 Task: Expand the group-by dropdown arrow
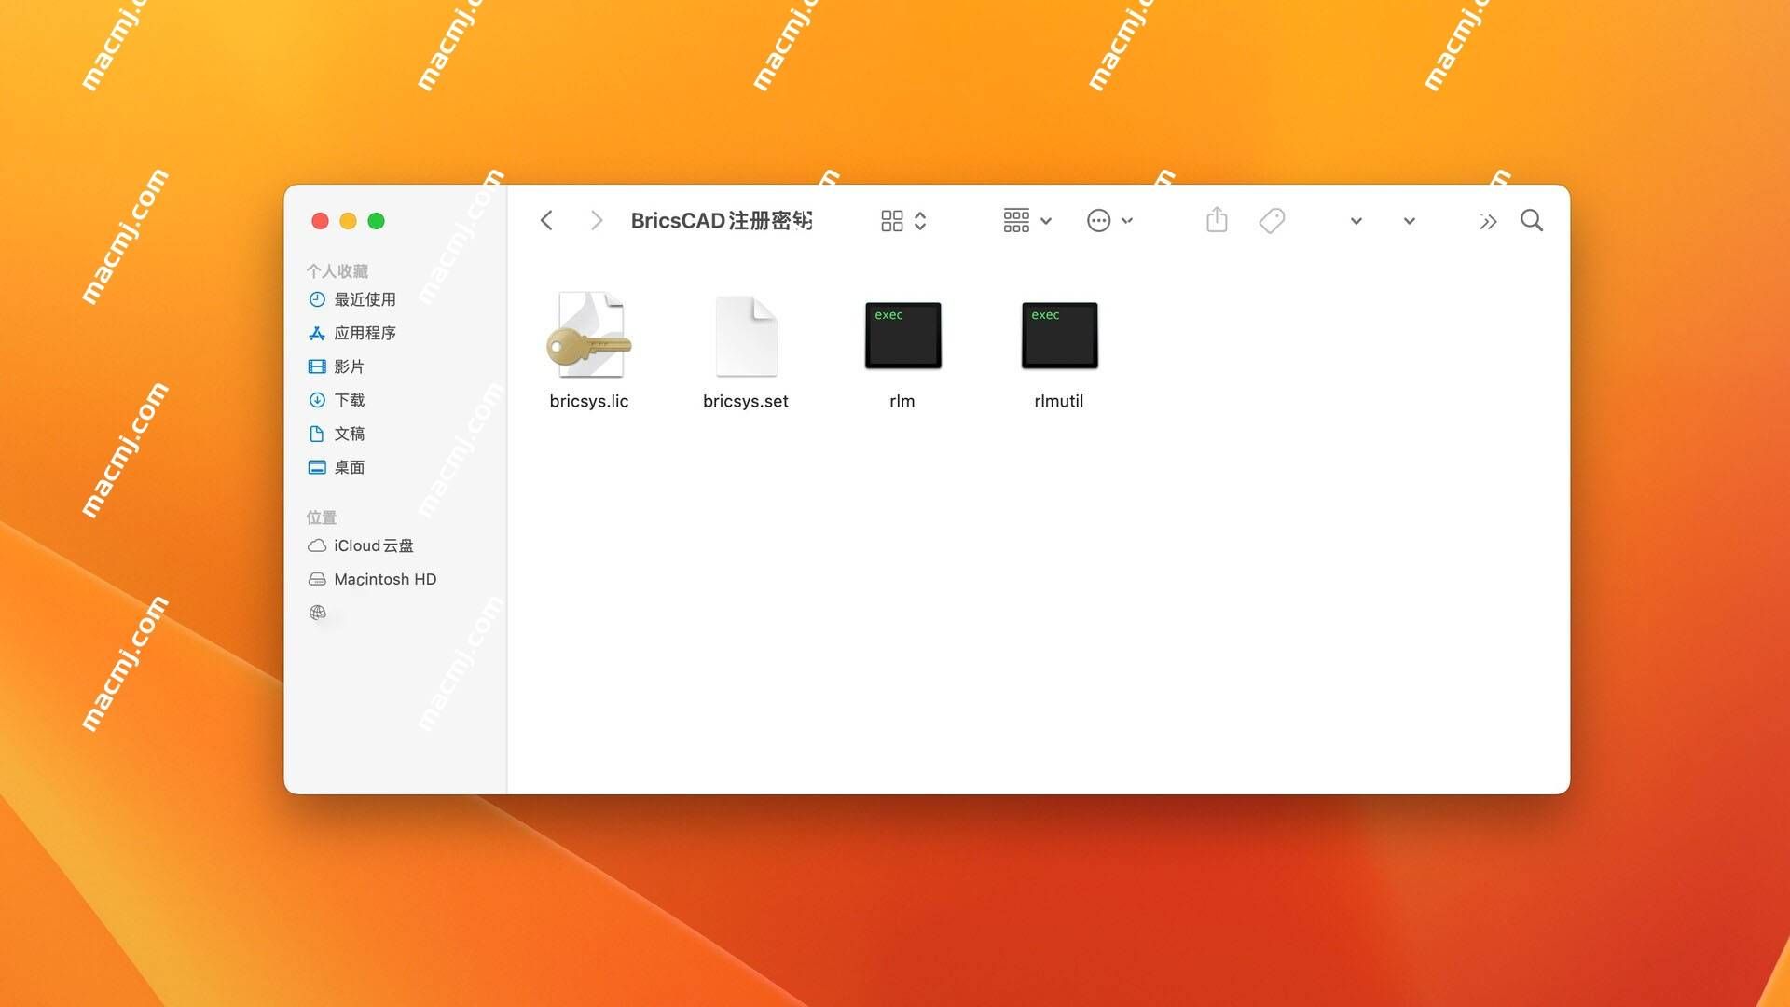[1046, 222]
